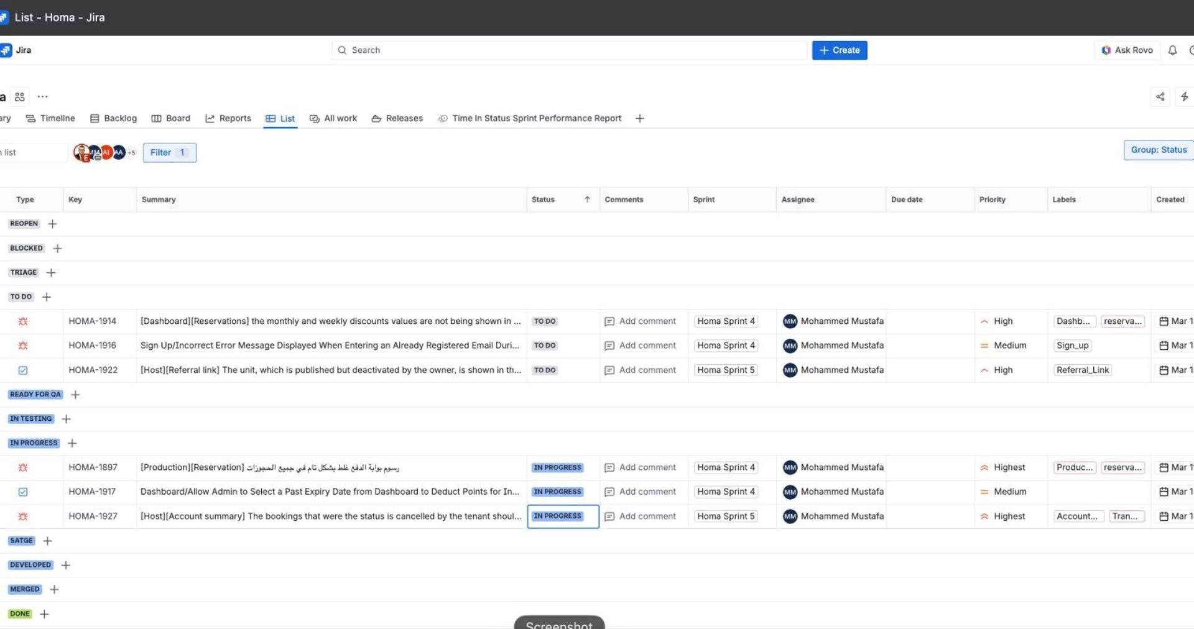Open the Group: Status dropdown
This screenshot has width=1194, height=629.
(x=1159, y=150)
